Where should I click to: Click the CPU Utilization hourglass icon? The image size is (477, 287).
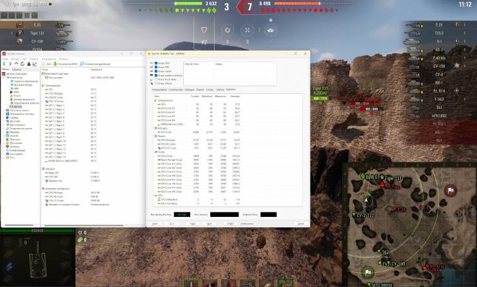pos(159,199)
